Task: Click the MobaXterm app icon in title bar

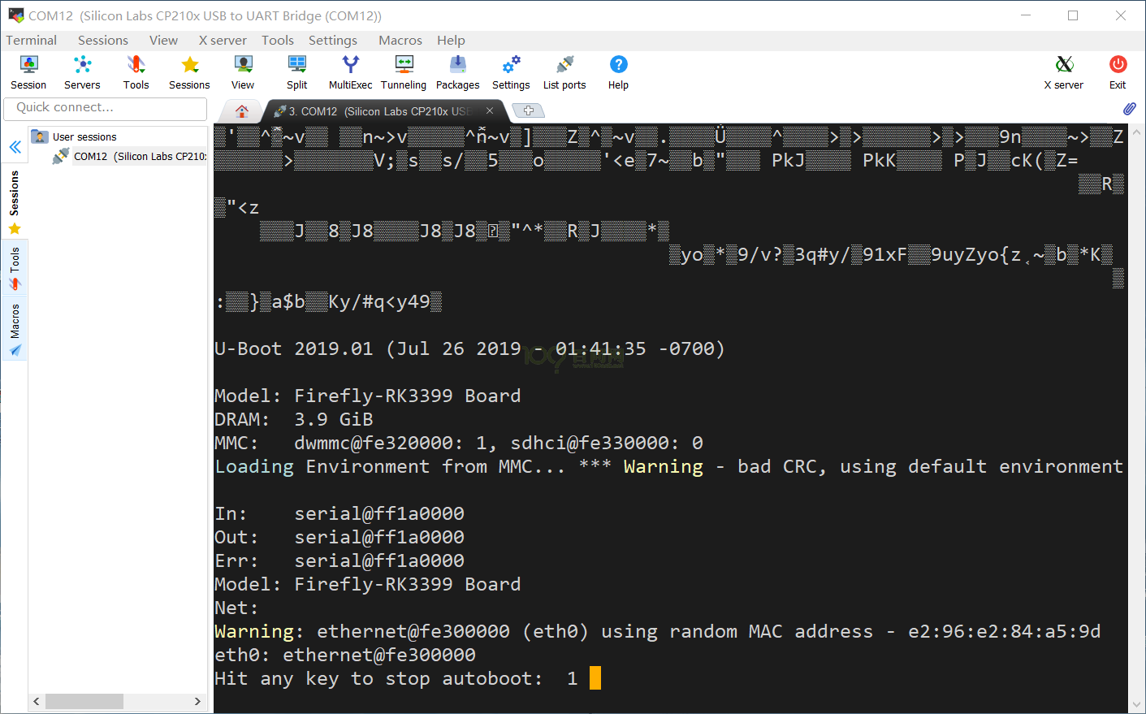Action: pyautogui.click(x=15, y=15)
